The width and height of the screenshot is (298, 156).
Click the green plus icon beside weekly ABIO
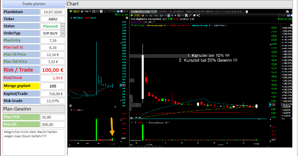coord(71,11)
